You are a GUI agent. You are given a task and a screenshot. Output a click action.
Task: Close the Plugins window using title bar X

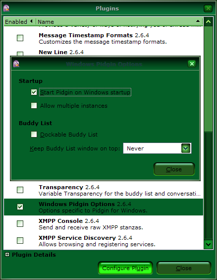208,8
